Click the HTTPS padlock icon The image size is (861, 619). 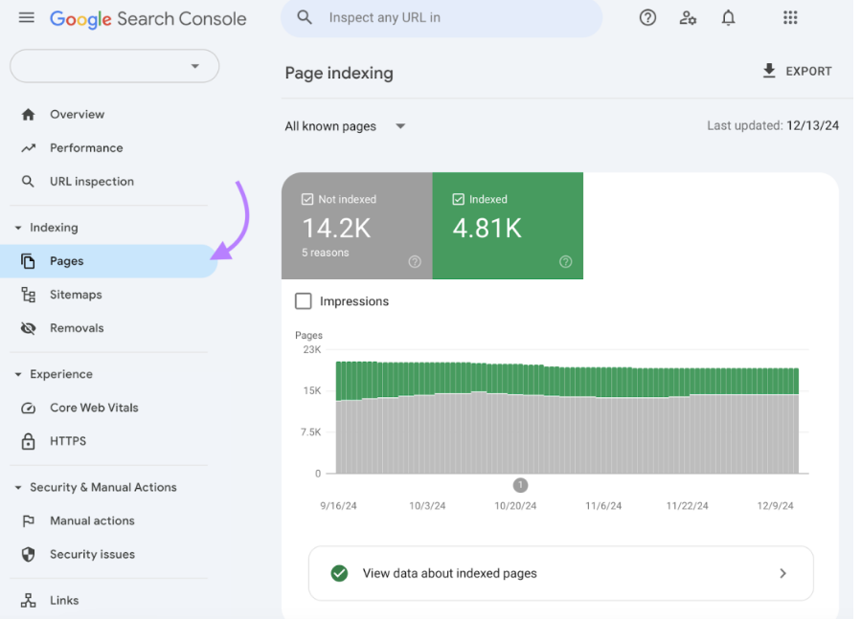click(28, 441)
